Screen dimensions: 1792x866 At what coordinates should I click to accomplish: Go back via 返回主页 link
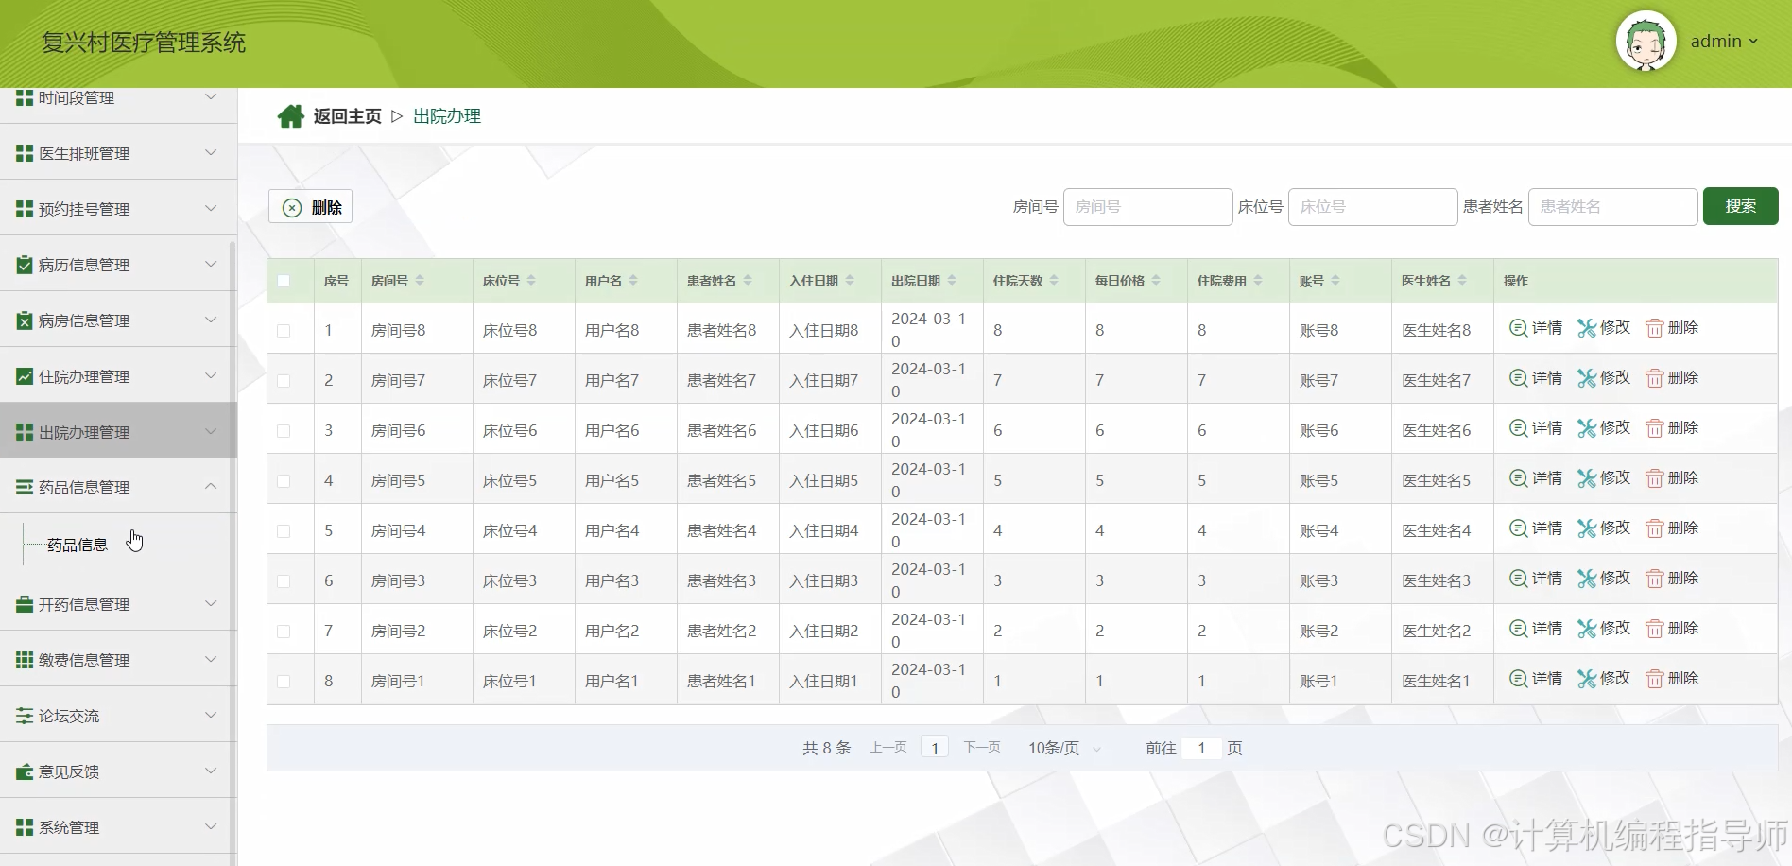(x=347, y=116)
